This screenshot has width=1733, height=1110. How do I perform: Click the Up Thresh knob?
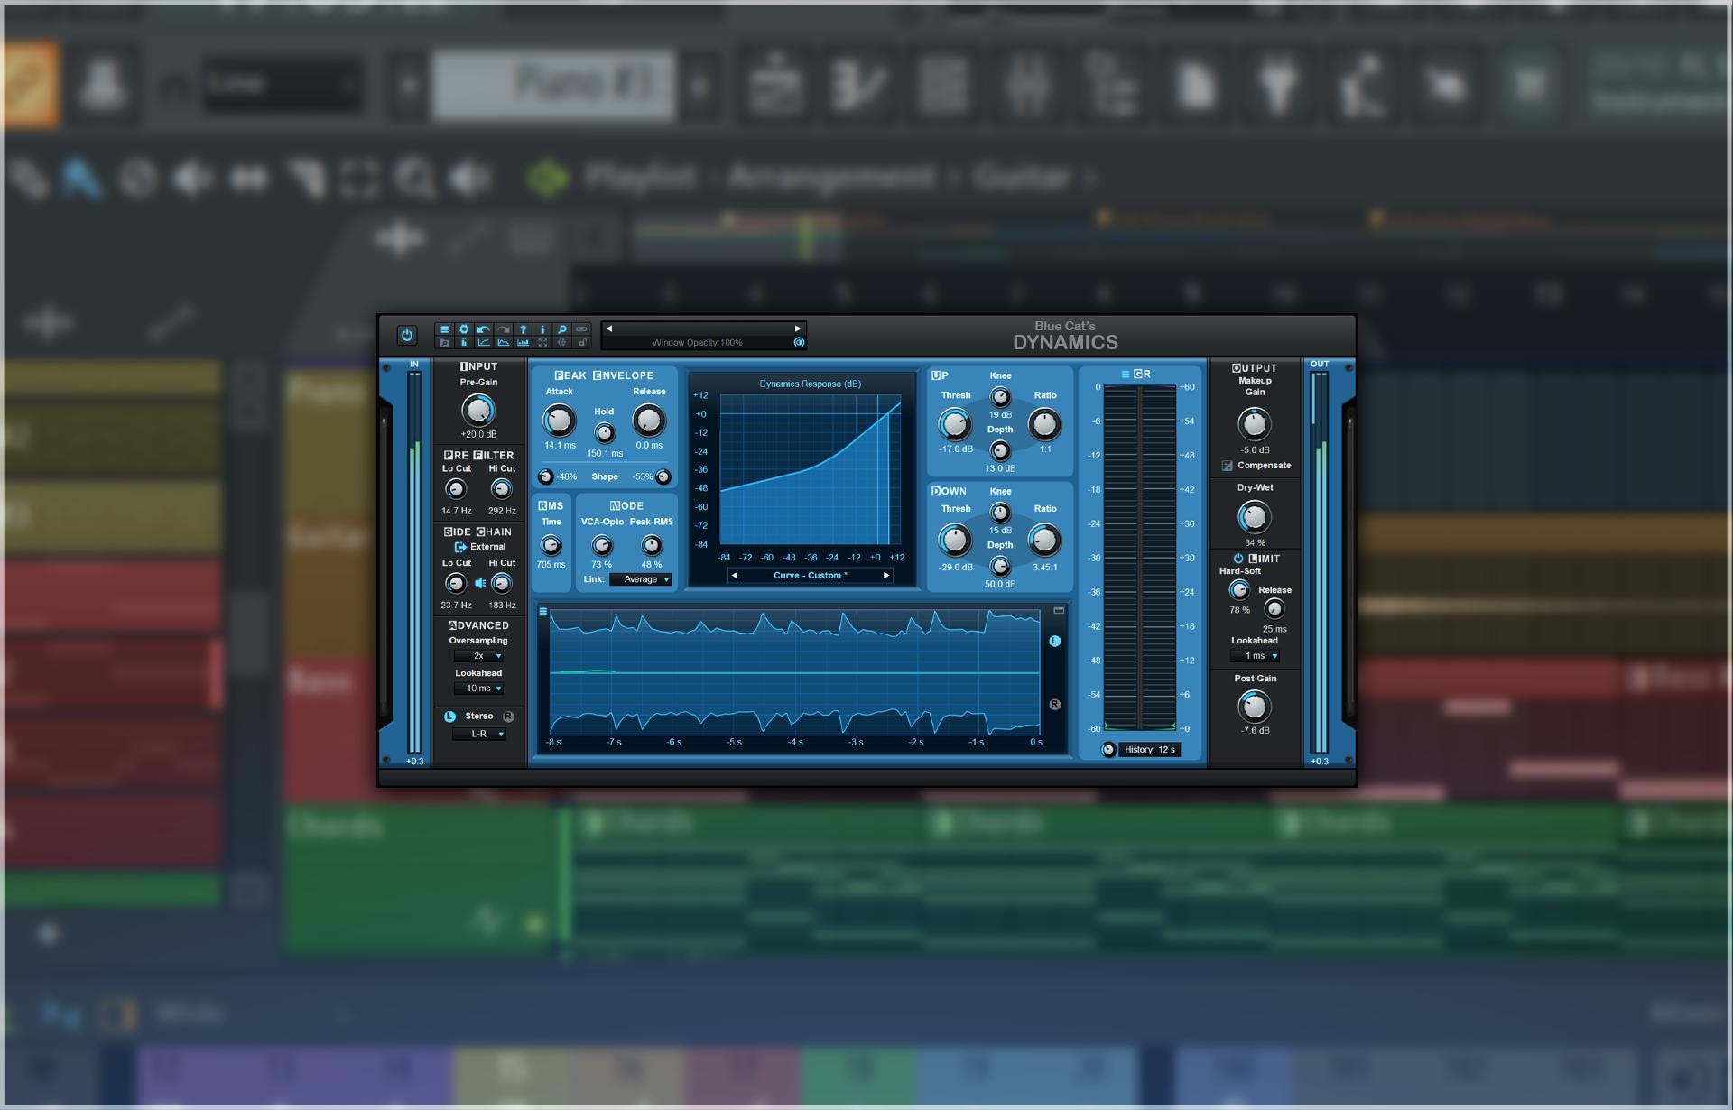click(955, 423)
